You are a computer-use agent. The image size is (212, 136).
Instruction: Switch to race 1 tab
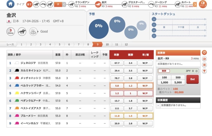(21, 45)
